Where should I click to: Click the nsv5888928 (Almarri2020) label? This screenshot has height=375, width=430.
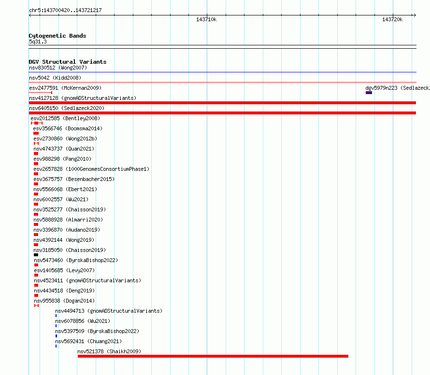pyautogui.click(x=68, y=220)
